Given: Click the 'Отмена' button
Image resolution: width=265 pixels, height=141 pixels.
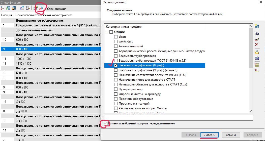Looking at the screenshot, I should coord(231,135).
